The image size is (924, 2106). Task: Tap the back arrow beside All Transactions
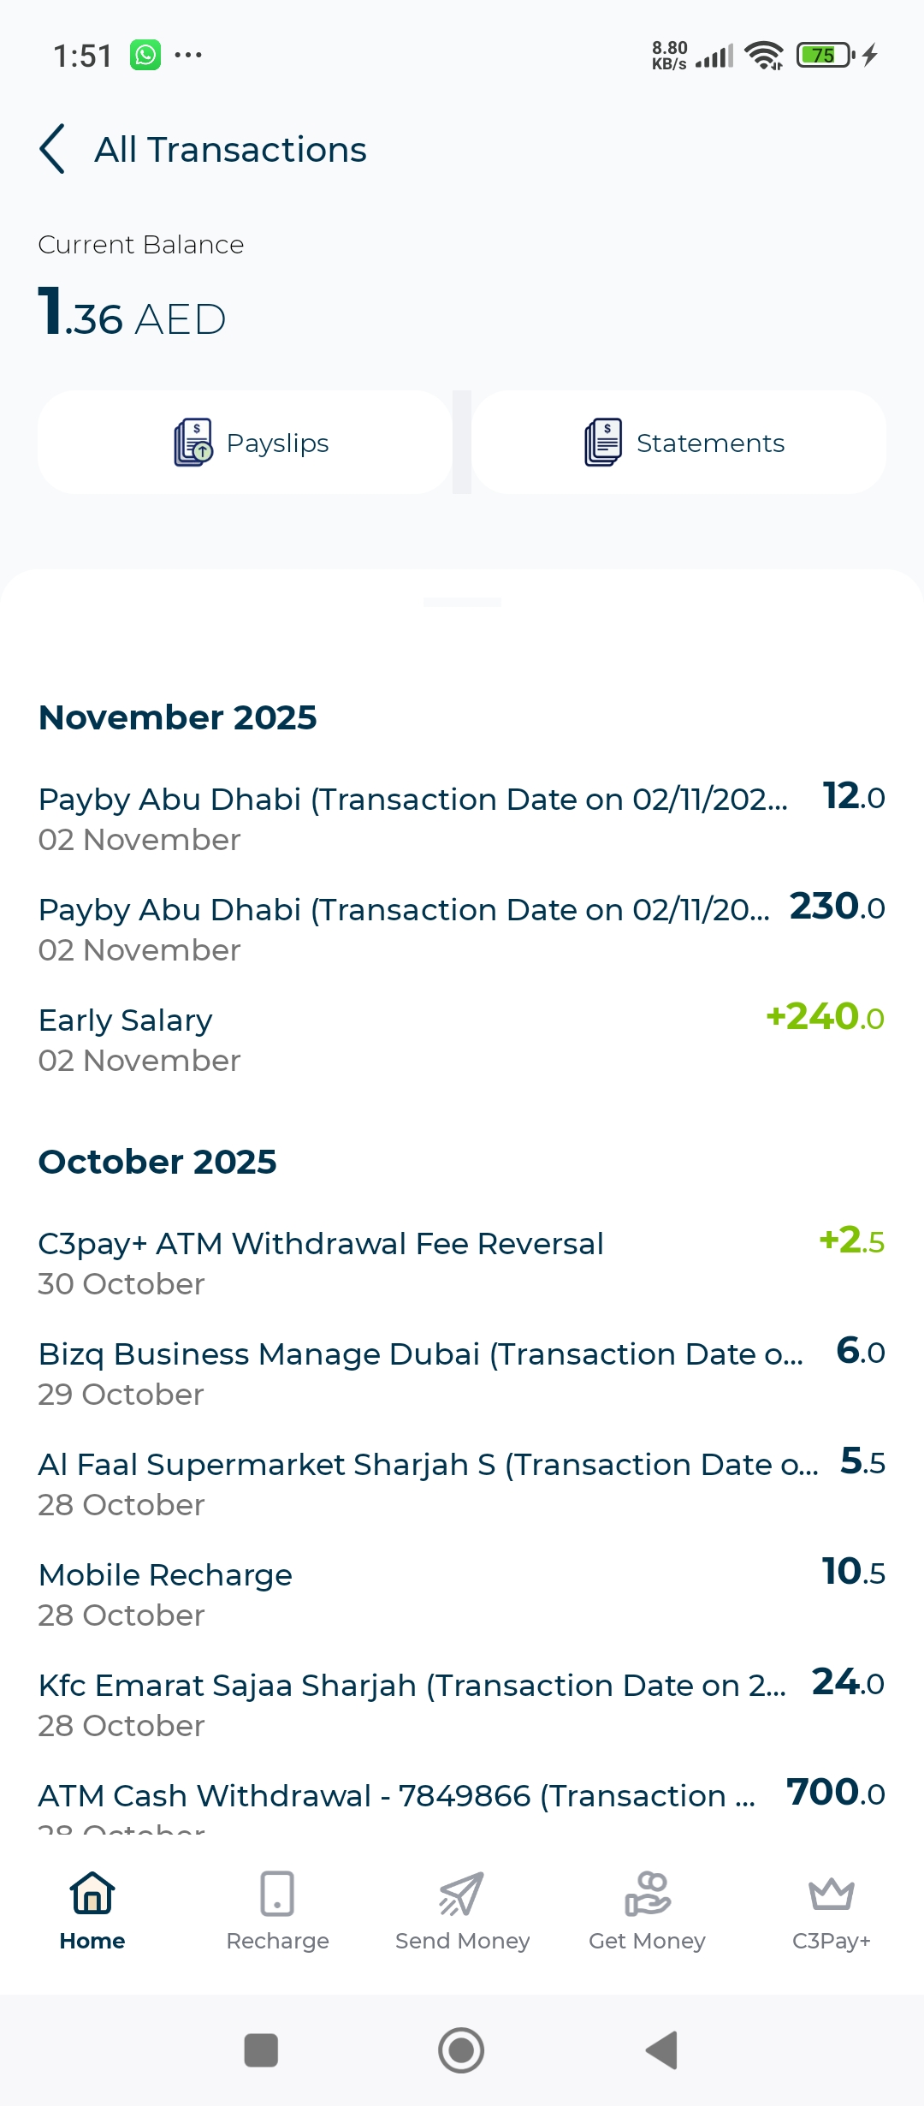coord(53,149)
